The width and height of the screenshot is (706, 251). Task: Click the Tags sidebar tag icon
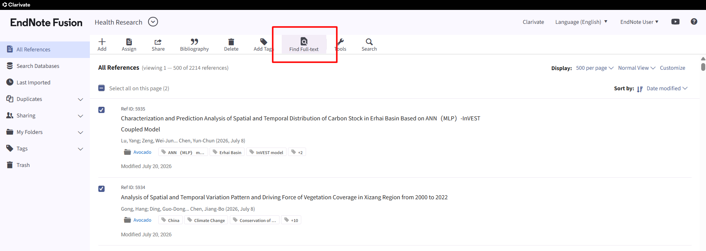10,148
